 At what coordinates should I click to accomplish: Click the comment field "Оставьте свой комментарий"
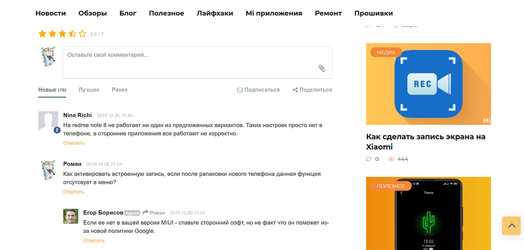coord(198,62)
